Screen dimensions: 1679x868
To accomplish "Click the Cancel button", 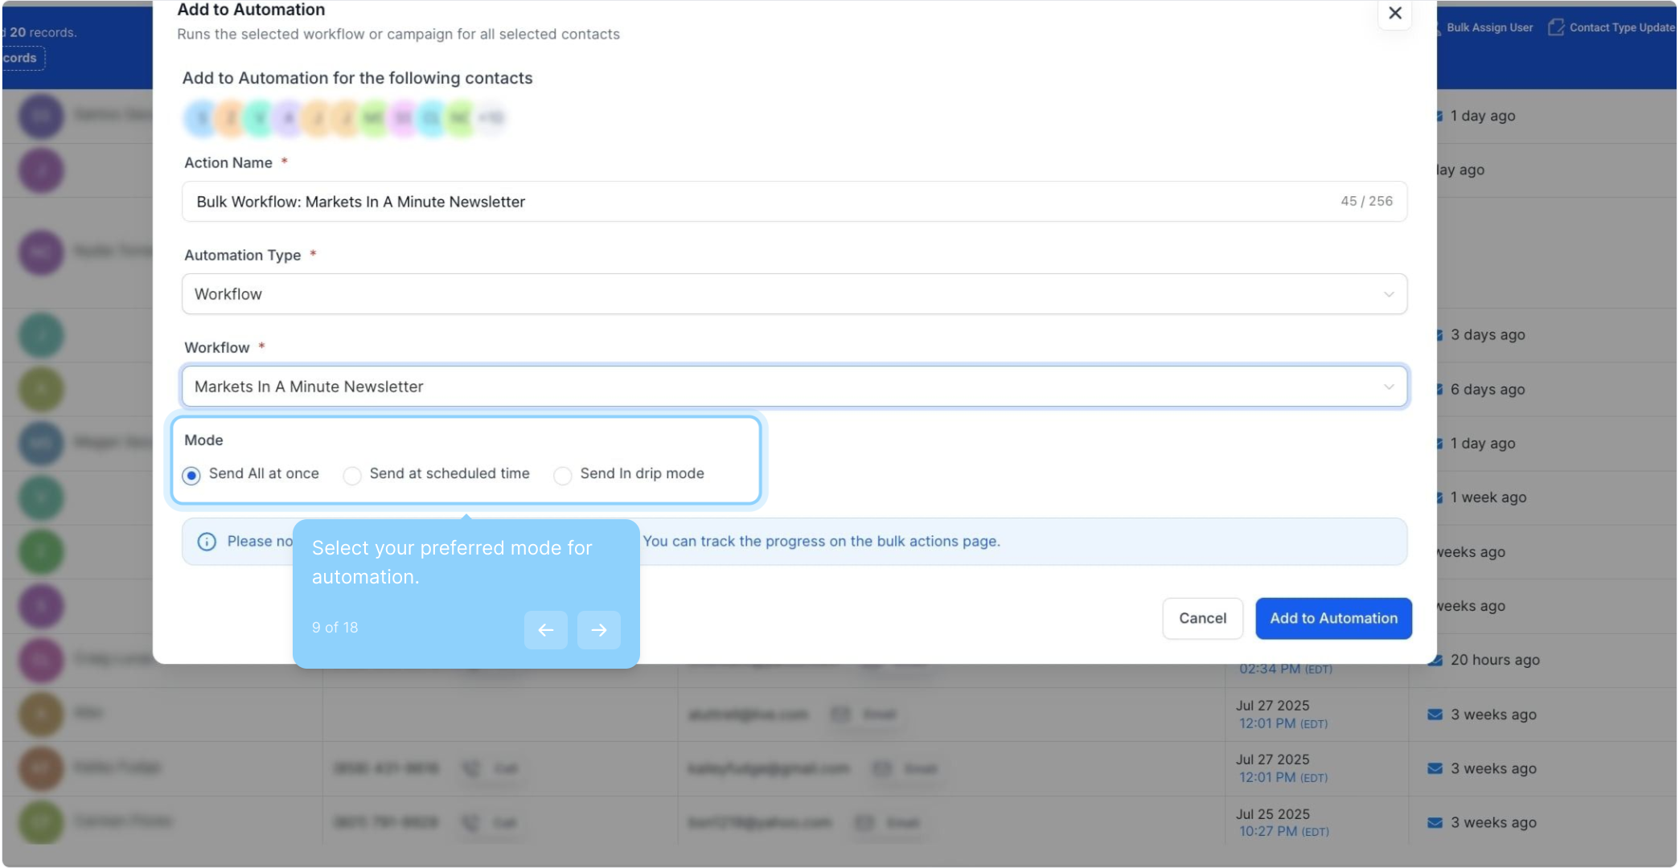I will 1202,618.
